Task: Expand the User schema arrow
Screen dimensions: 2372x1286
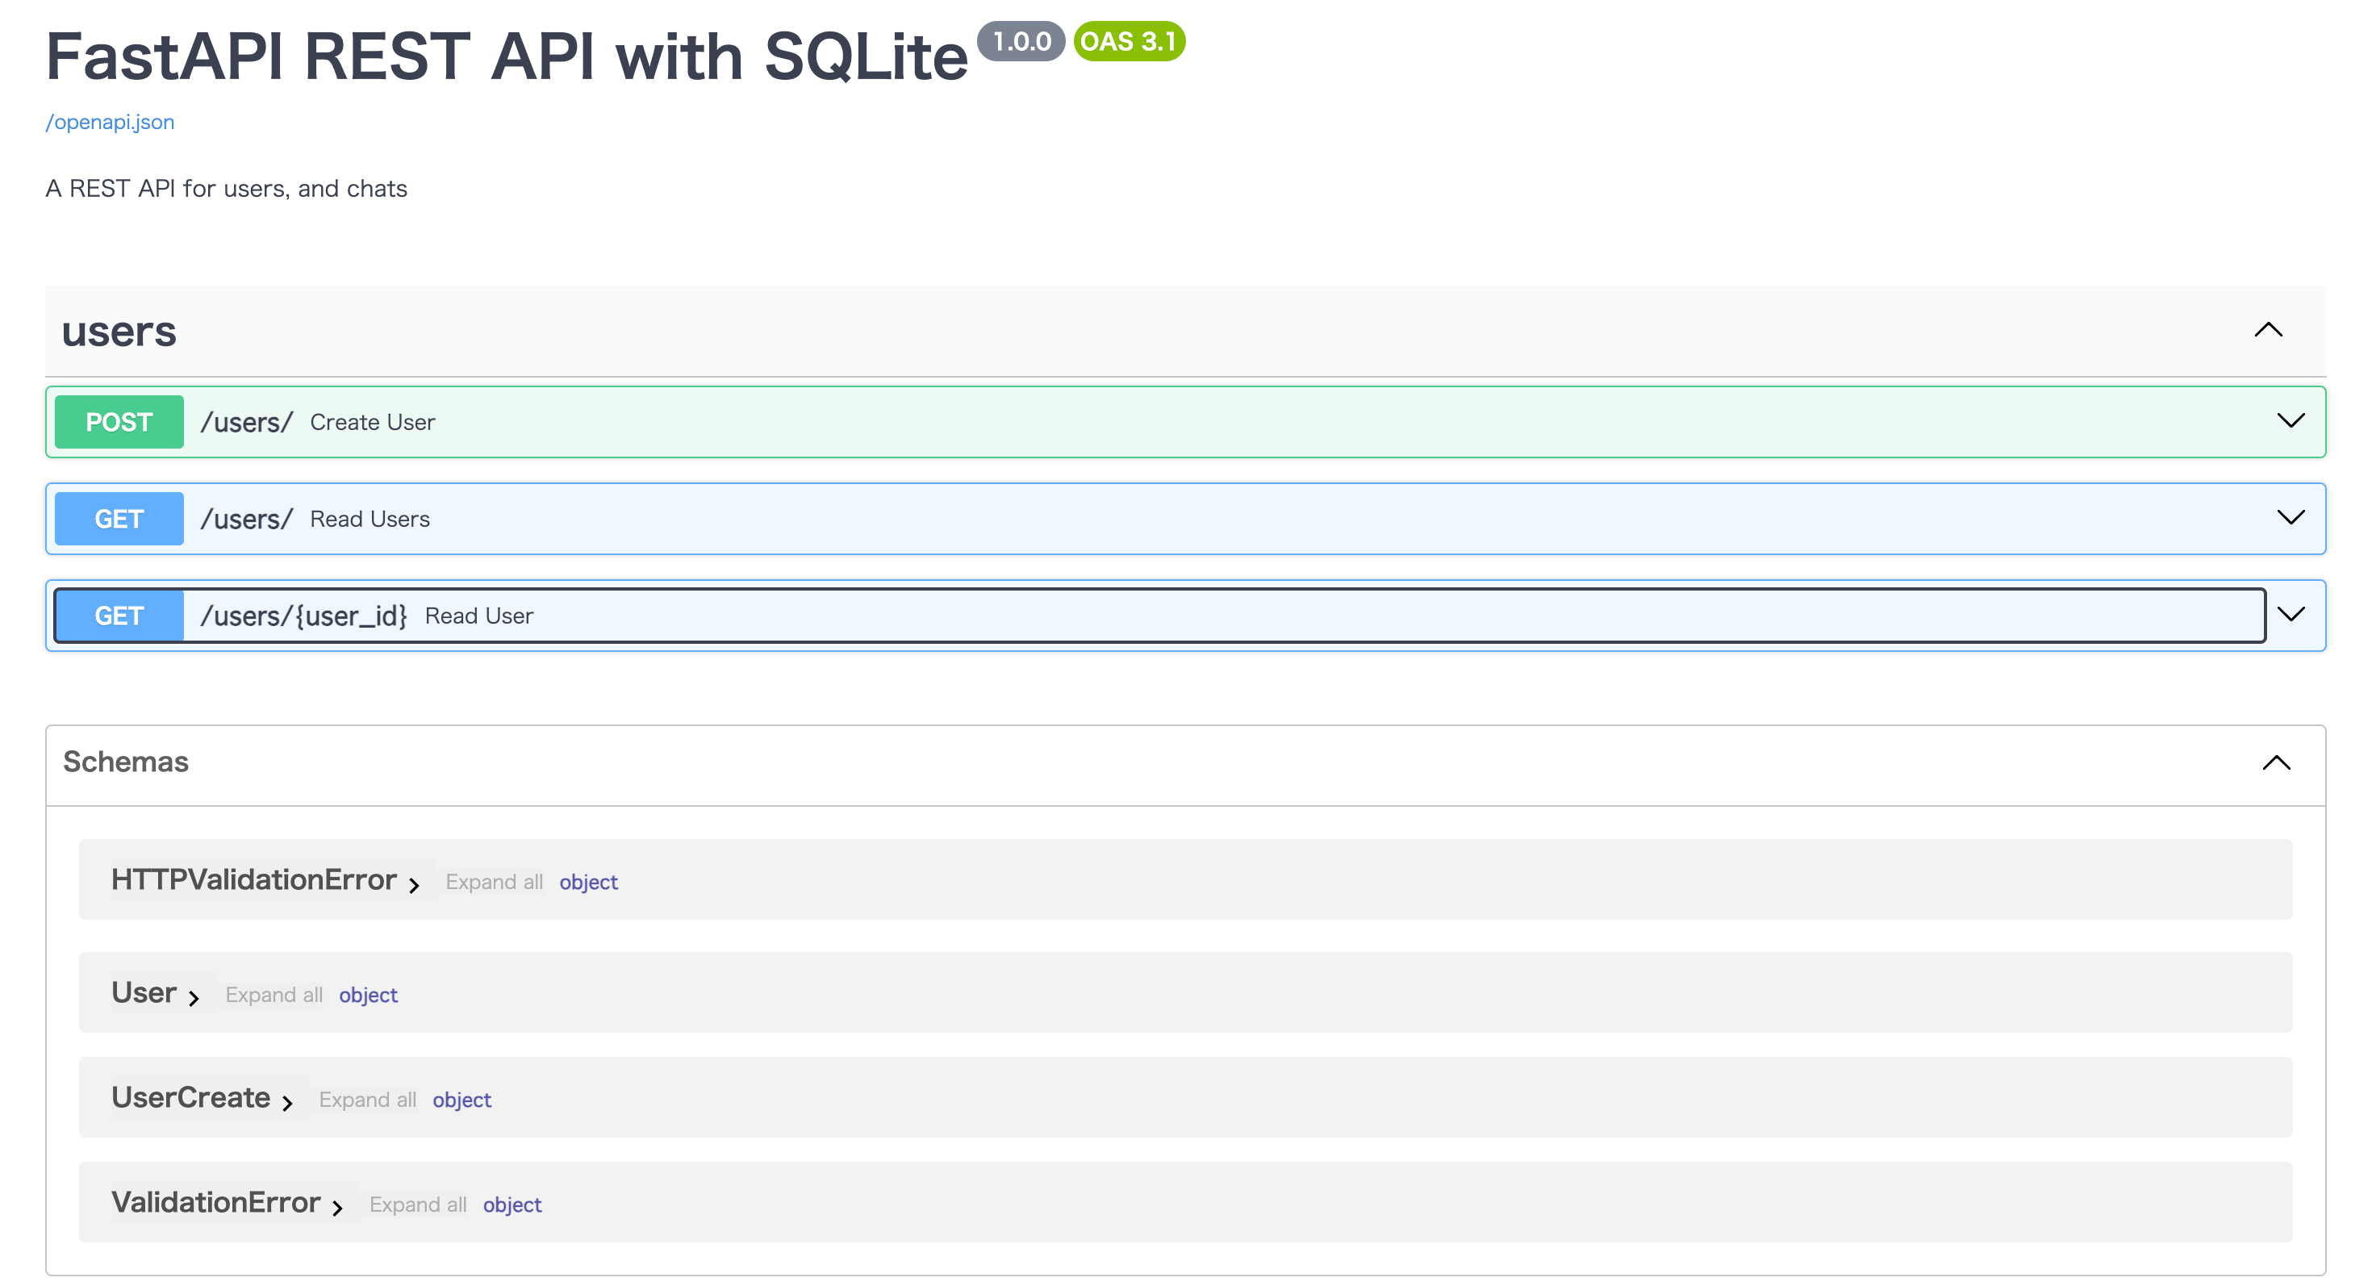Action: (194, 998)
